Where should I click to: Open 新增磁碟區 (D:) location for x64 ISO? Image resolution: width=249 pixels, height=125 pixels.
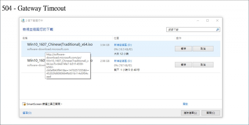click(123, 45)
